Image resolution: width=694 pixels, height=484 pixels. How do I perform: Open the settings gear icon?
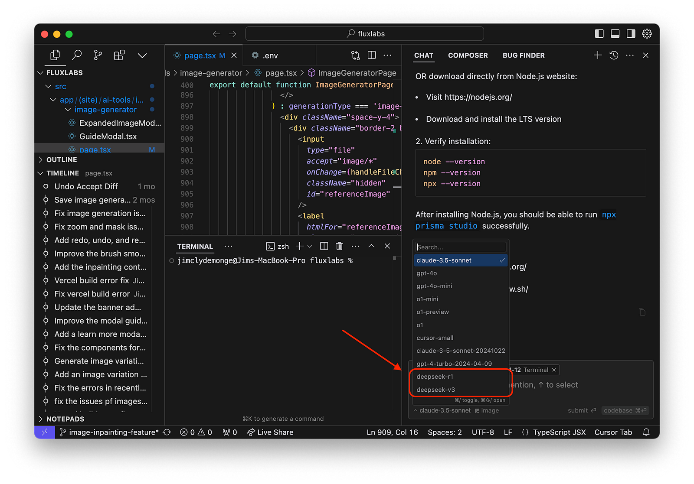pyautogui.click(x=647, y=34)
